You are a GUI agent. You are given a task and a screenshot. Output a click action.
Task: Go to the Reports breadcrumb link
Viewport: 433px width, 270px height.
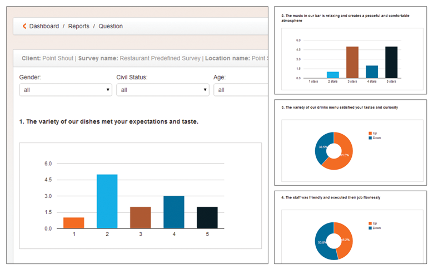click(78, 26)
